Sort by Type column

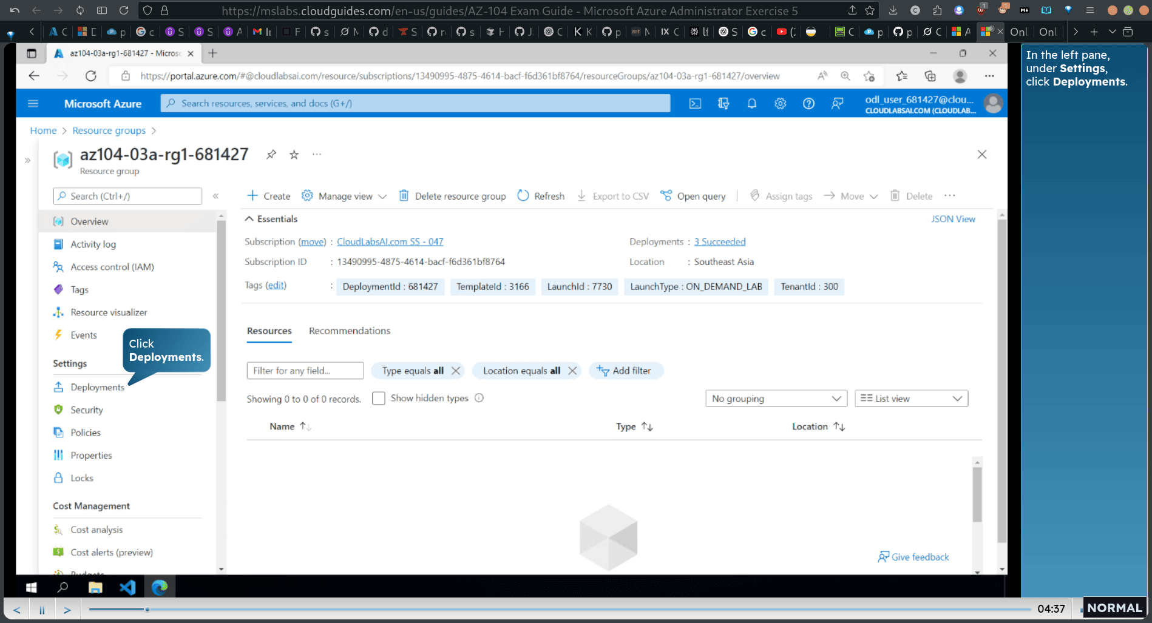(x=634, y=426)
